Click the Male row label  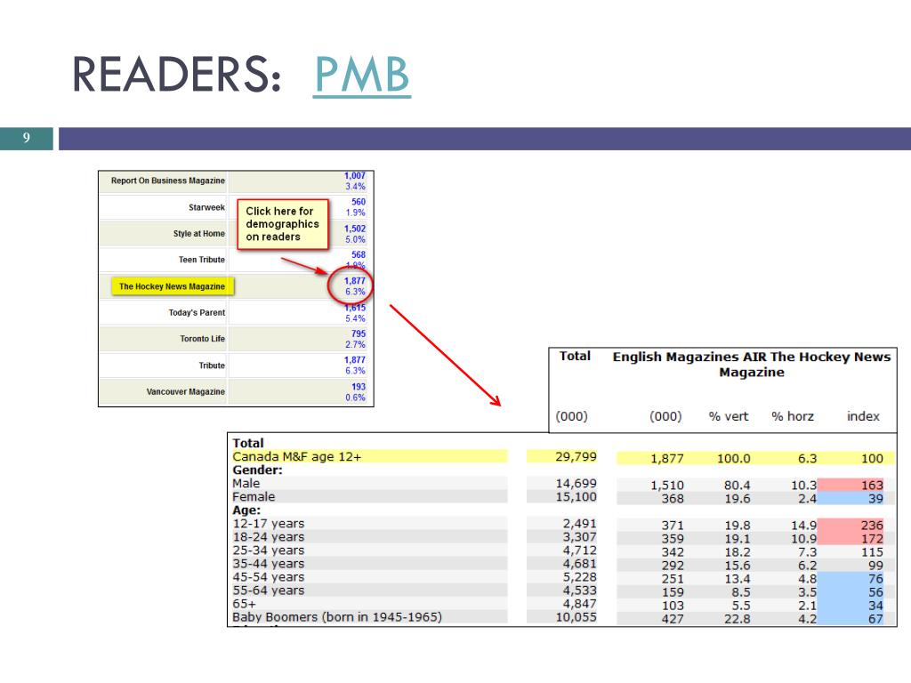point(246,483)
